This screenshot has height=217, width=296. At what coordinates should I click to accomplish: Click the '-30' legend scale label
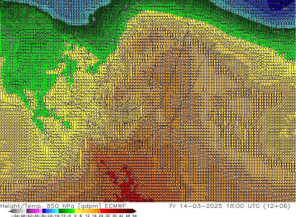pyautogui.click(x=42, y=216)
